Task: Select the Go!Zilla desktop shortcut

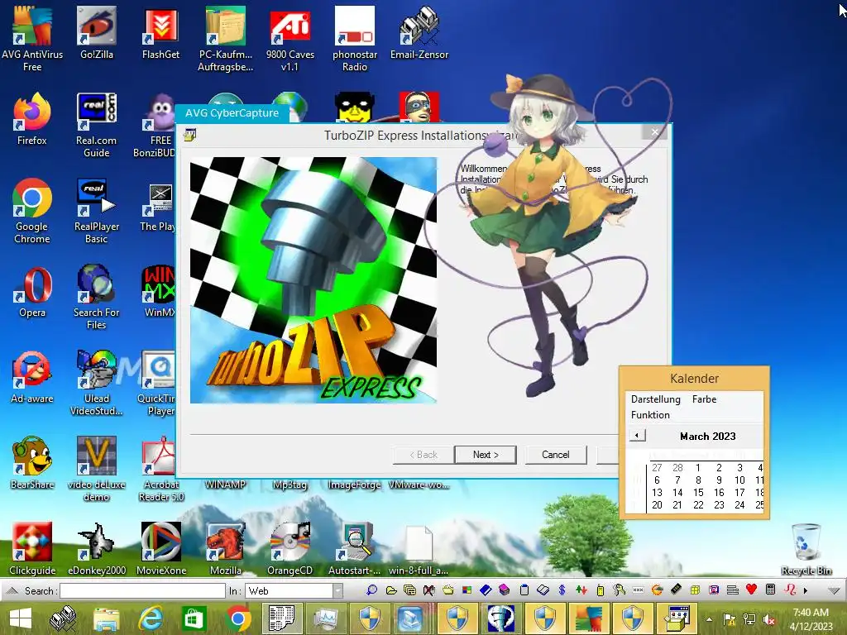Action: (97, 33)
